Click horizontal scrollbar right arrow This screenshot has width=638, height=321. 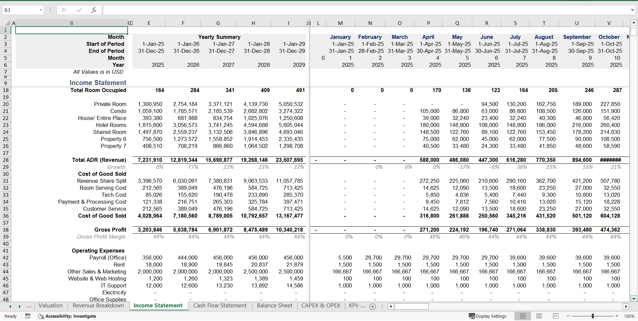626,306
